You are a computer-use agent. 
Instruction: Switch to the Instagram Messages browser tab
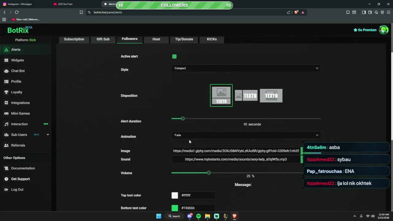[25, 4]
